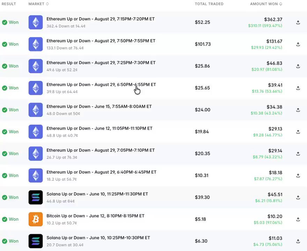Share the August 29, 7:05PM-7:10PM Ethereum result
The height and width of the screenshot is (251, 307).
[298, 154]
